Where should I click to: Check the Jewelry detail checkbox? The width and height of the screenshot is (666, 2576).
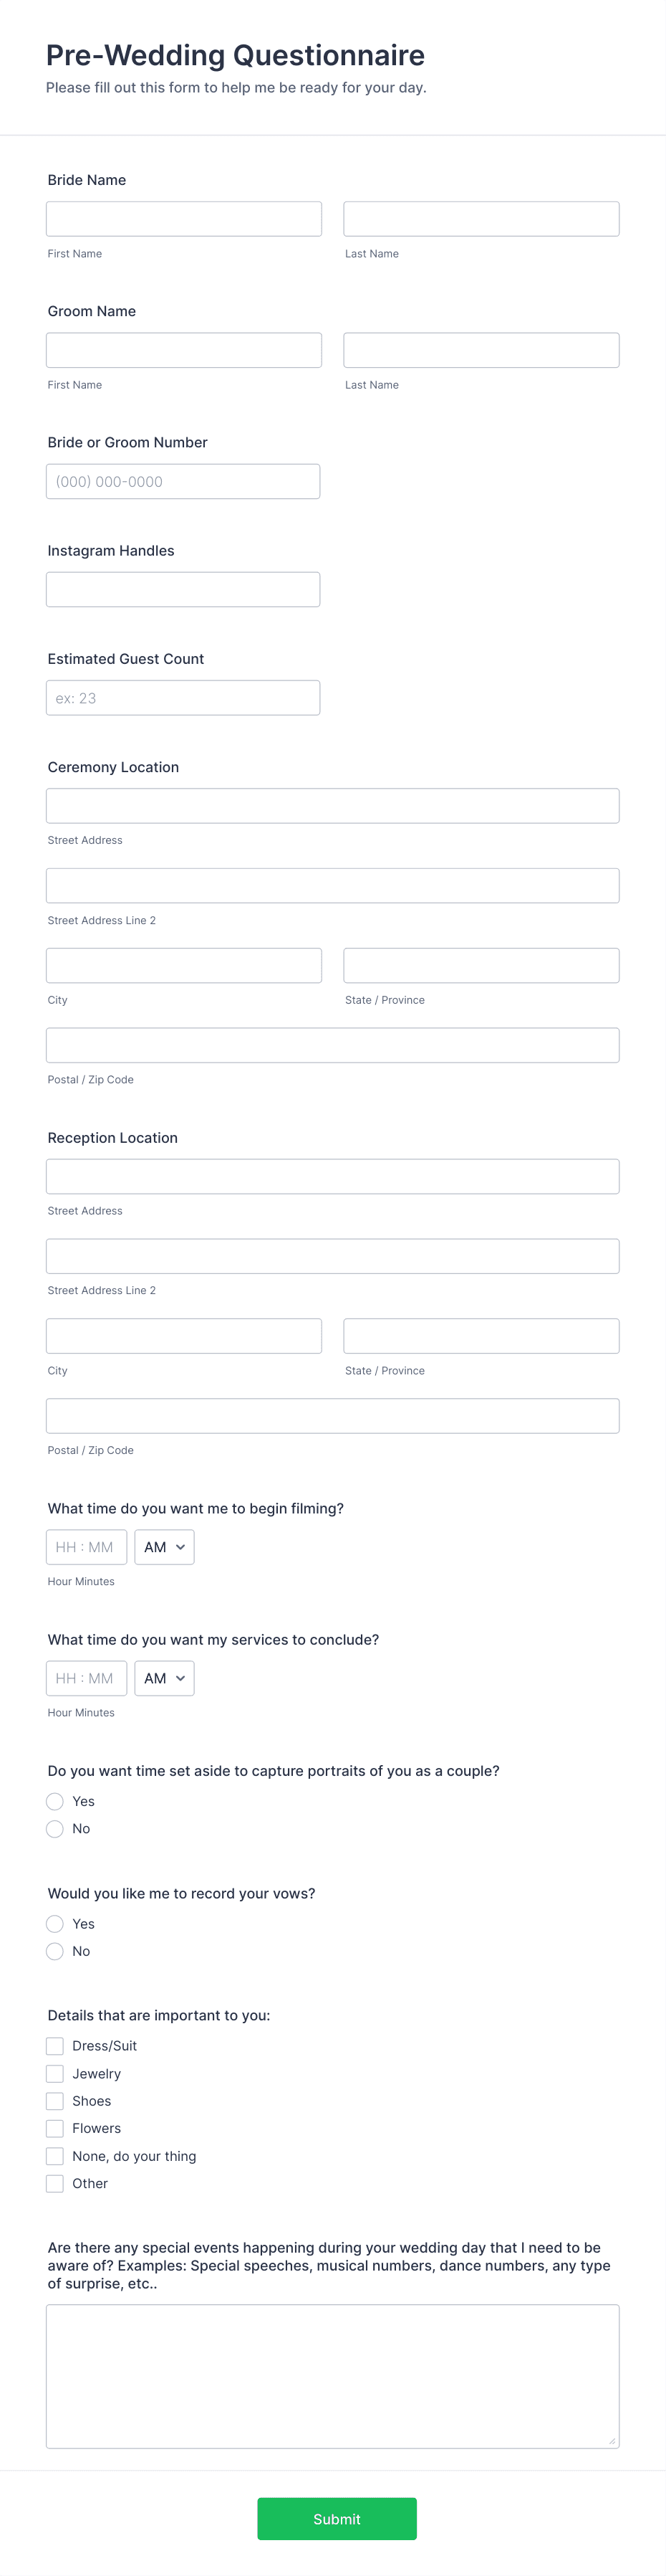click(56, 2073)
